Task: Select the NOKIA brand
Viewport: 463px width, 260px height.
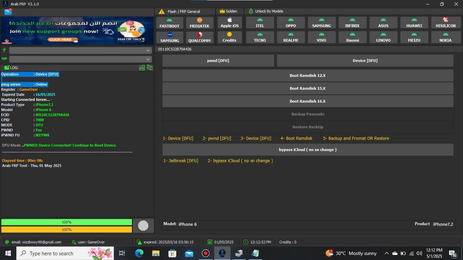Action: [x=445, y=37]
